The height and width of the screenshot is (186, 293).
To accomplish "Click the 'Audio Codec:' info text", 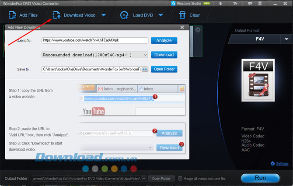I will tap(253, 145).
